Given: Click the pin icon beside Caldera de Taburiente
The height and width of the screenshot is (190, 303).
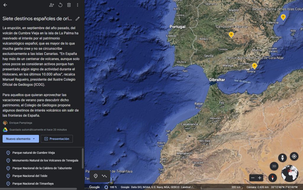Looking at the screenshot, I should coord(8,168).
